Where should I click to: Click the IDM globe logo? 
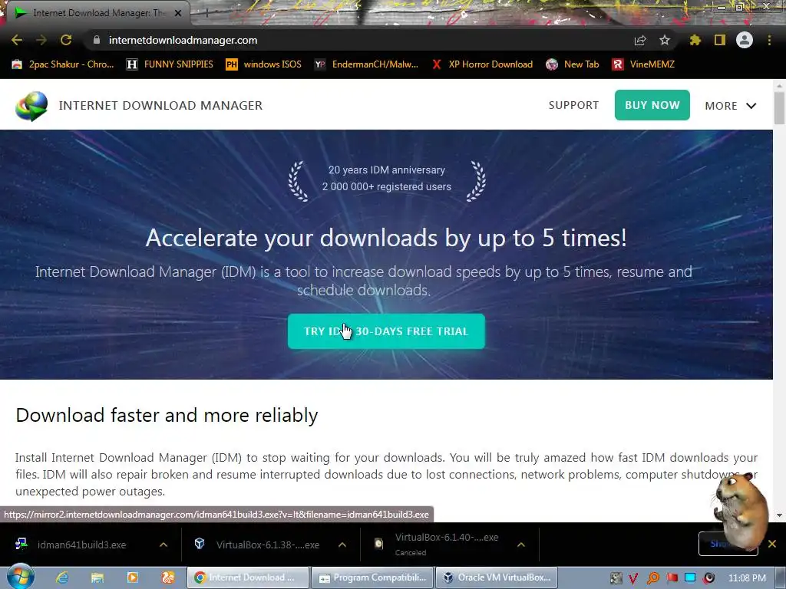pos(31,106)
